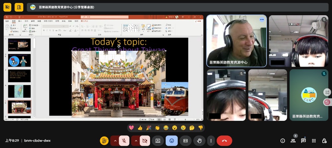Toggle closed captions
The height and width of the screenshot is (148, 332).
(186, 141)
